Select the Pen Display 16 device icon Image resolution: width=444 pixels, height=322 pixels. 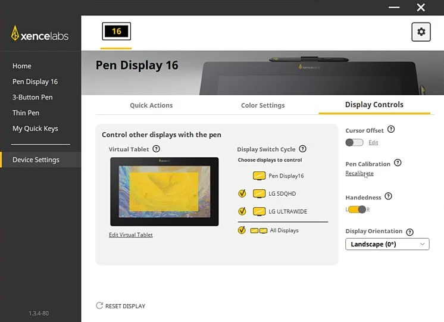point(117,31)
